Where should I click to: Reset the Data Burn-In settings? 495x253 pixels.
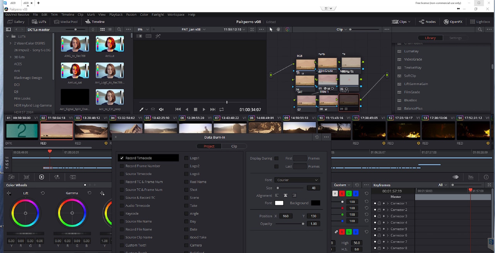click(317, 137)
